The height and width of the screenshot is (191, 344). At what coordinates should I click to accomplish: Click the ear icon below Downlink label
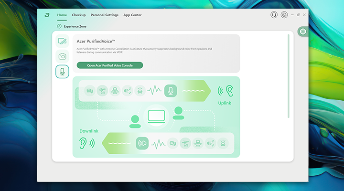click(x=84, y=142)
